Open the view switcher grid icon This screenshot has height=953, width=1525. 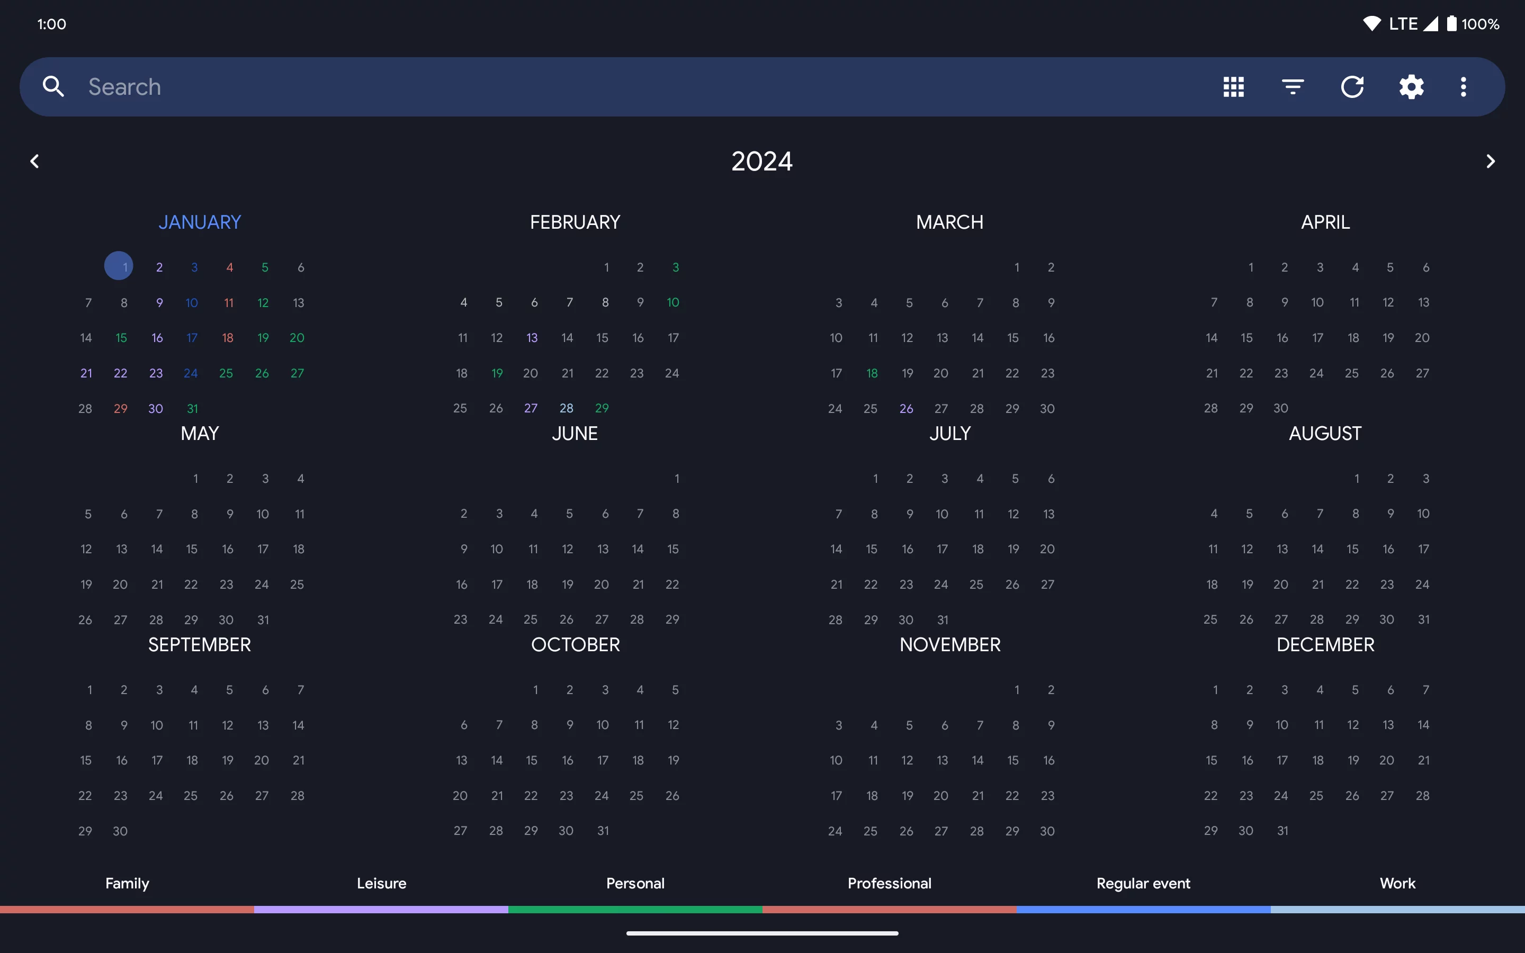pos(1233,86)
